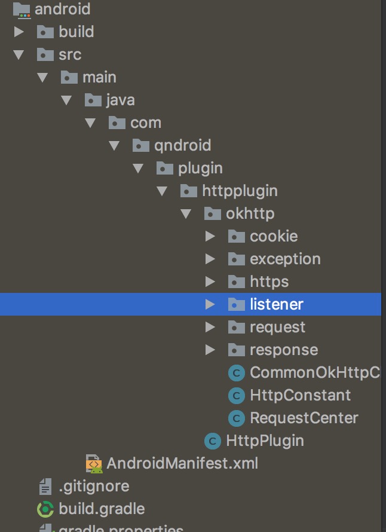Expand the exception package arrow
This screenshot has width=386, height=532.
210,259
